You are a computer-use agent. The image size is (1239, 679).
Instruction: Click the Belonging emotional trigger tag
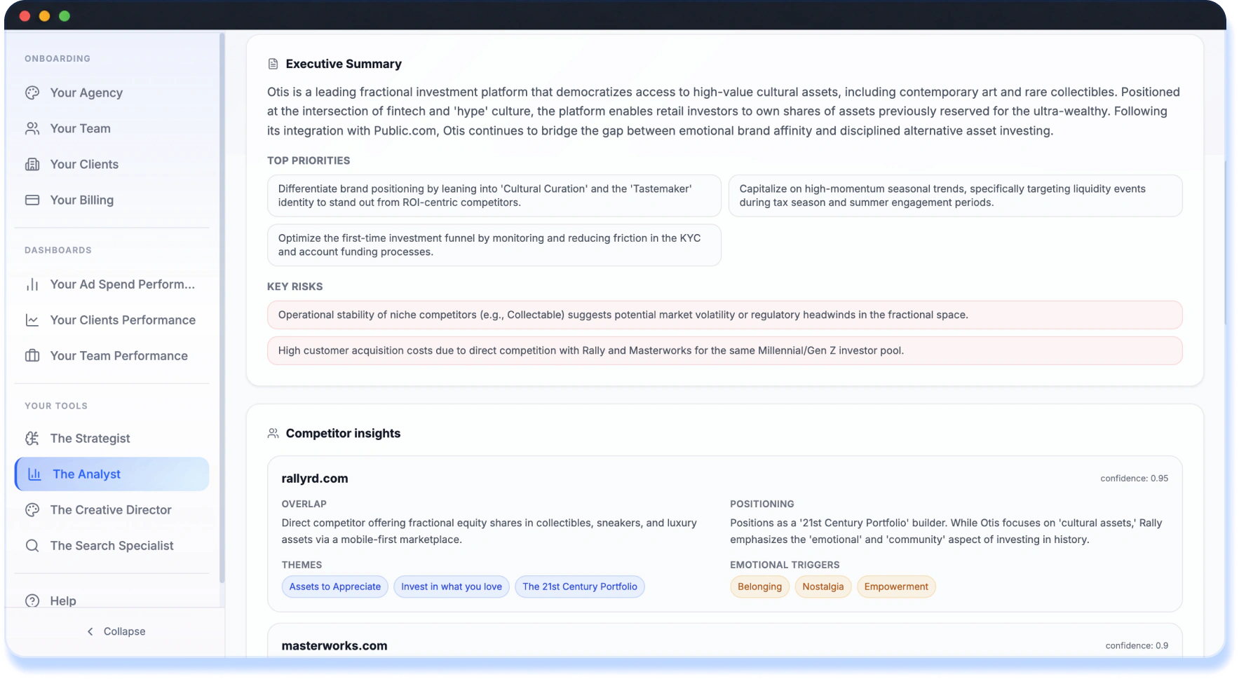click(x=759, y=587)
